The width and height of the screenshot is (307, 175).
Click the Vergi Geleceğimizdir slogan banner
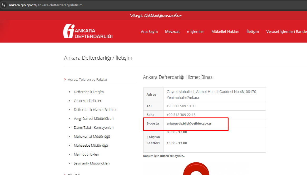(156, 16)
